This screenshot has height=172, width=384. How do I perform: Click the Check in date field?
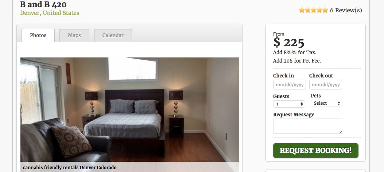(x=290, y=84)
